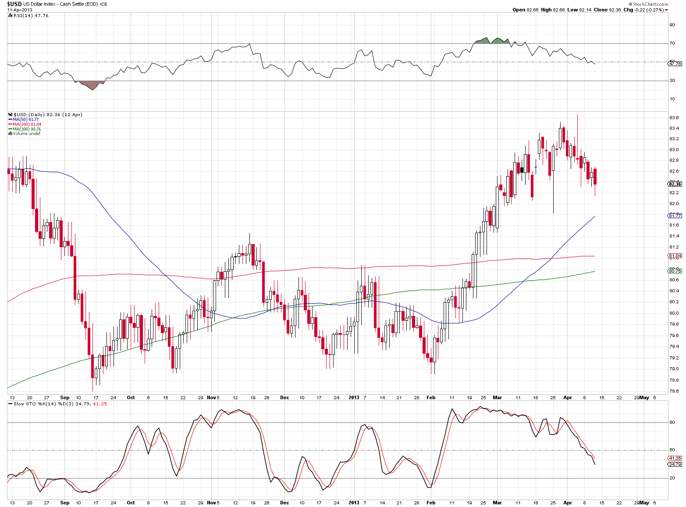Click the $USD ticker symbol title
Viewport: 686px width, 507px height.
[x=14, y=4]
